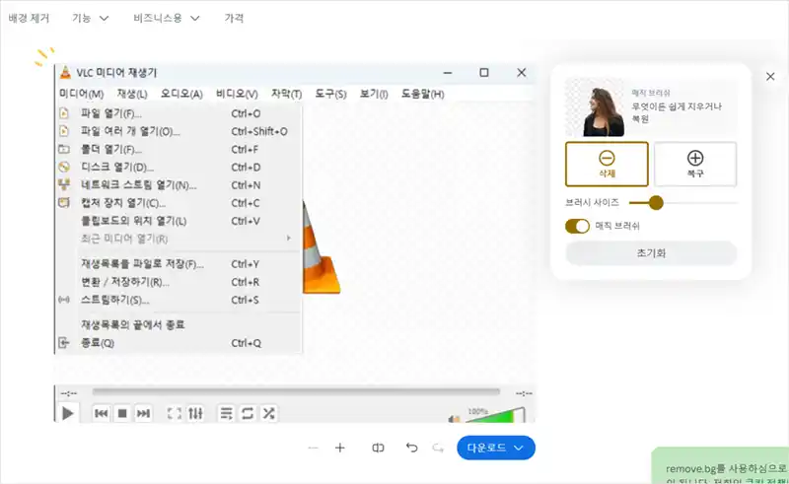The width and height of the screenshot is (789, 484).
Task: Choose 폴더 열기(F)... menu entry
Action: (179, 150)
